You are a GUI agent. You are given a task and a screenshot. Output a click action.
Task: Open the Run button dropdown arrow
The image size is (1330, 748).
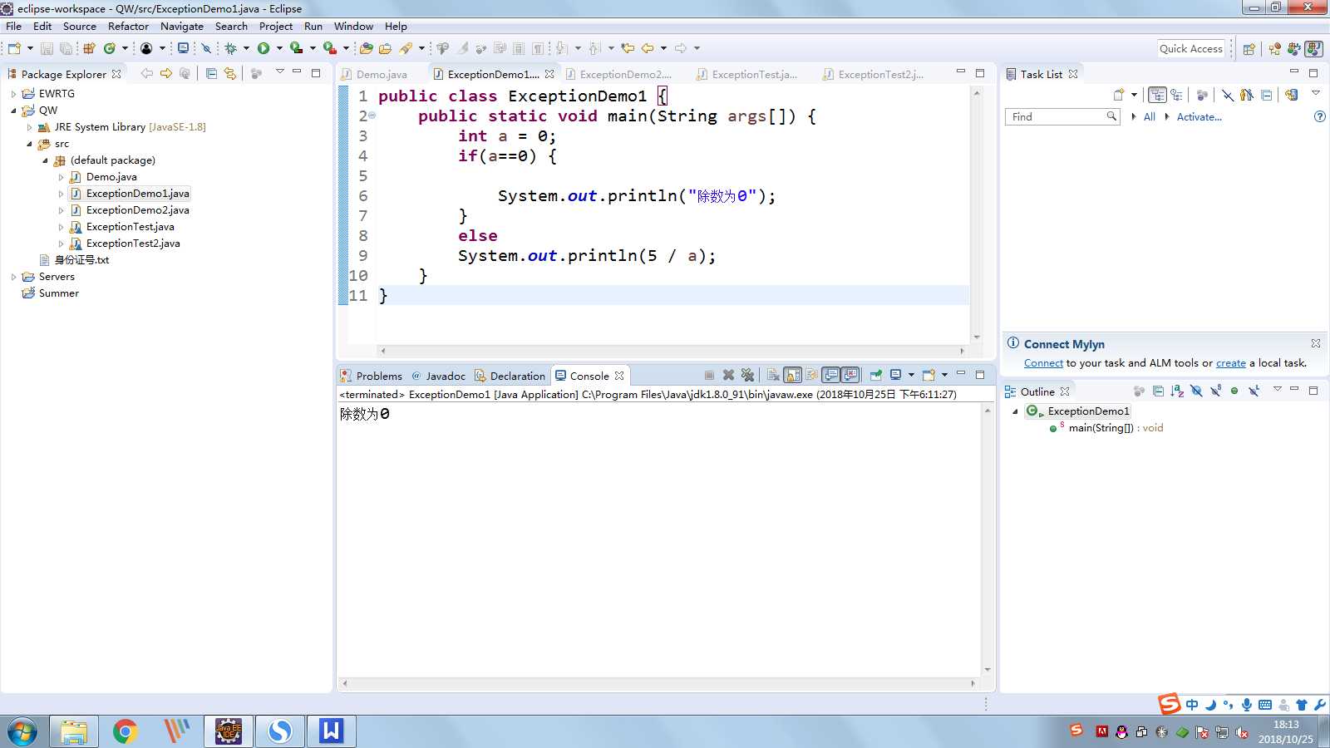pyautogui.click(x=279, y=48)
